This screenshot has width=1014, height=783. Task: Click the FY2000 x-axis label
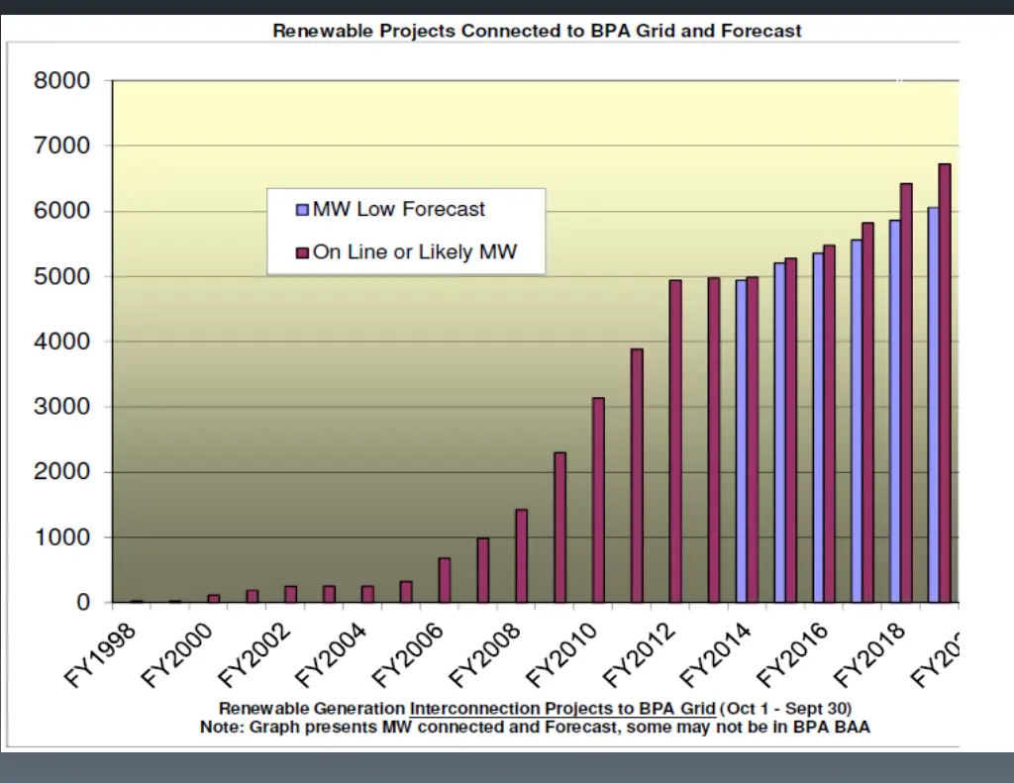click(176, 654)
